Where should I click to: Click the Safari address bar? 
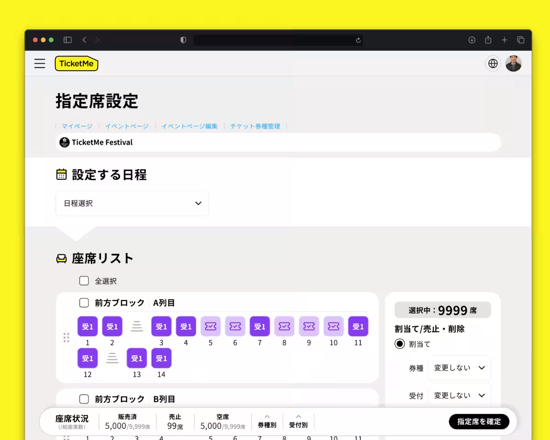coord(278,40)
